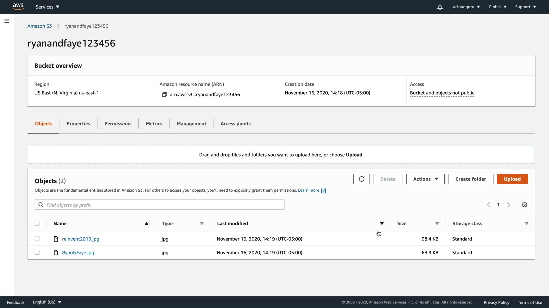Sort by Name ascending arrow
This screenshot has height=308, width=549.
146,224
